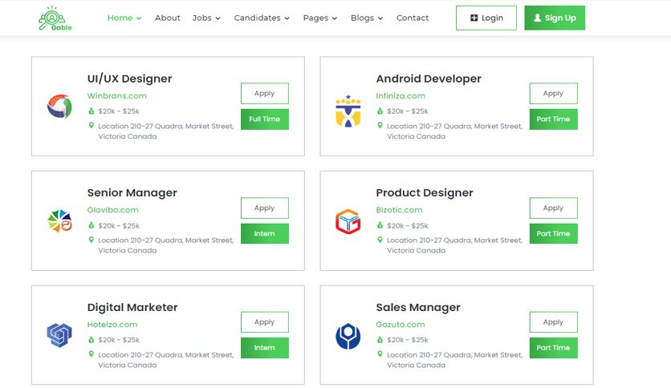Click the Winbrans.com company logo
The width and height of the screenshot is (671, 388).
click(59, 107)
